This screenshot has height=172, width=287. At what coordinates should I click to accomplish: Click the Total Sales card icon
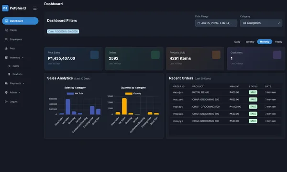point(94,55)
